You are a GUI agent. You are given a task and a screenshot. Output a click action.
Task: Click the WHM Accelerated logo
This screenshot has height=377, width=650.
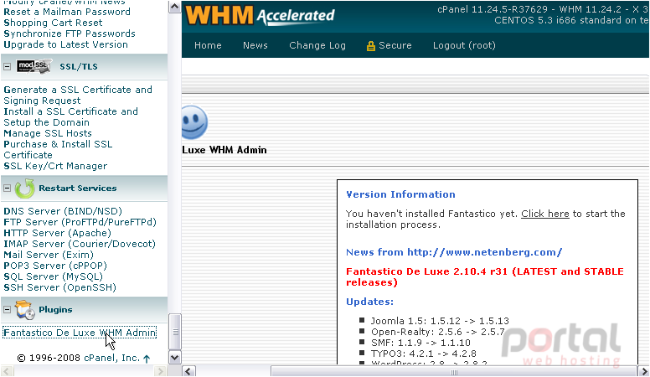[x=260, y=15]
